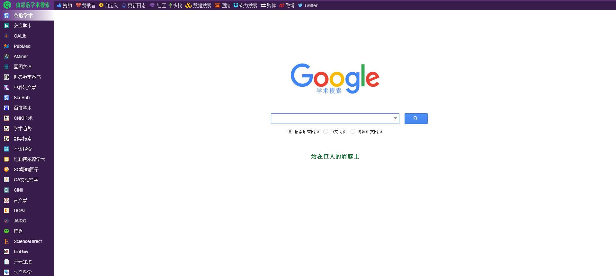
Task: Open 图搜 in the top menu
Action: coord(222,5)
